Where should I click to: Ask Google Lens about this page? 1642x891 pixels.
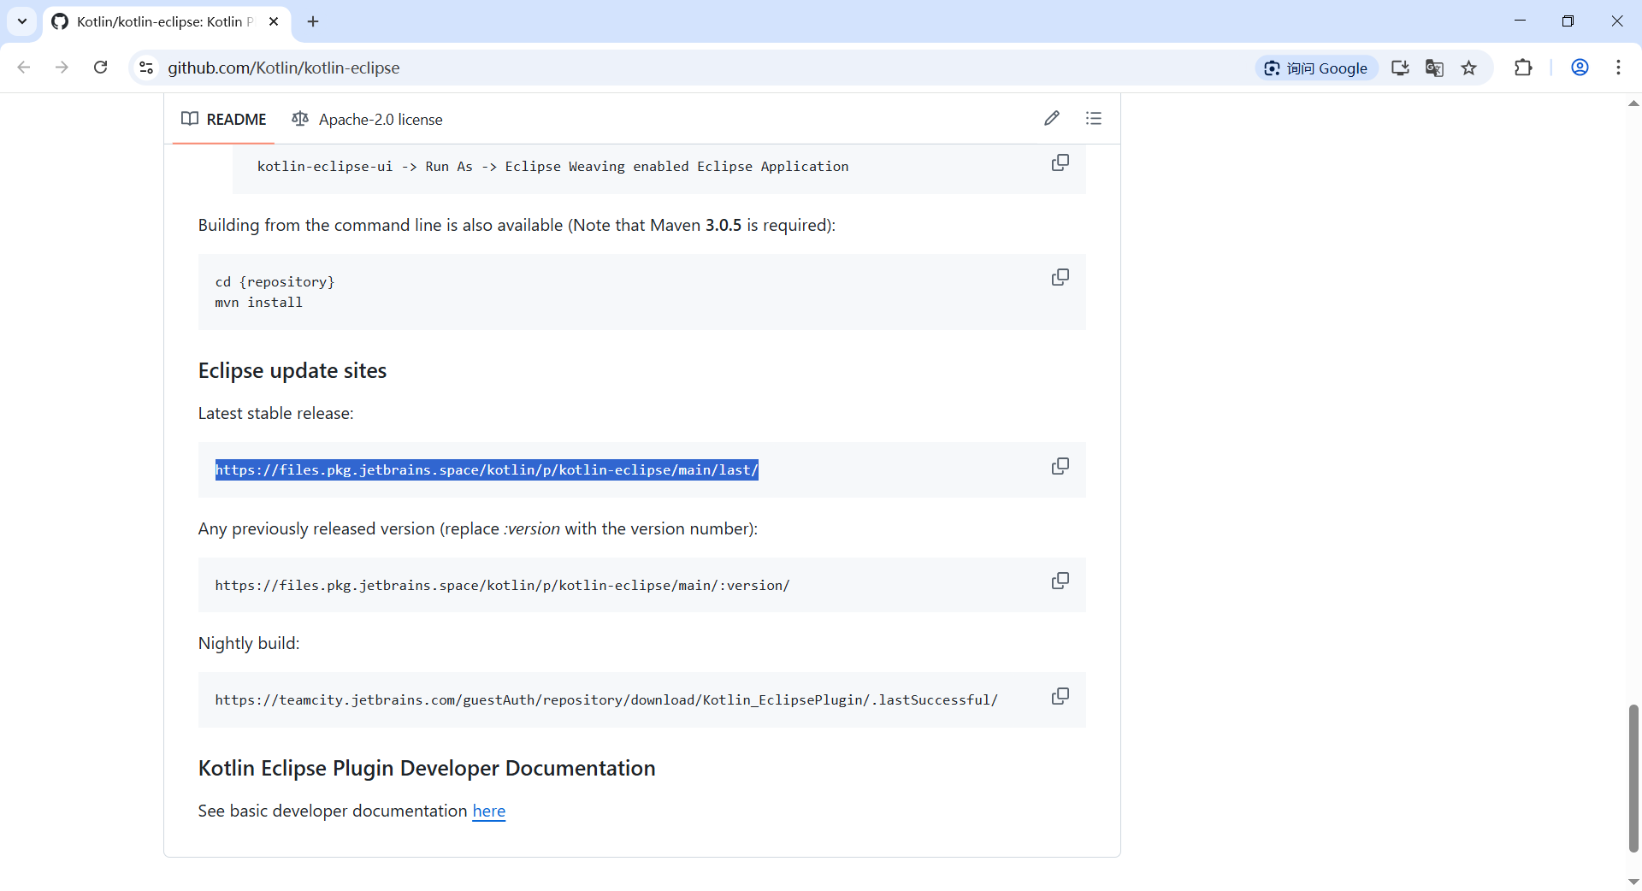1316,68
